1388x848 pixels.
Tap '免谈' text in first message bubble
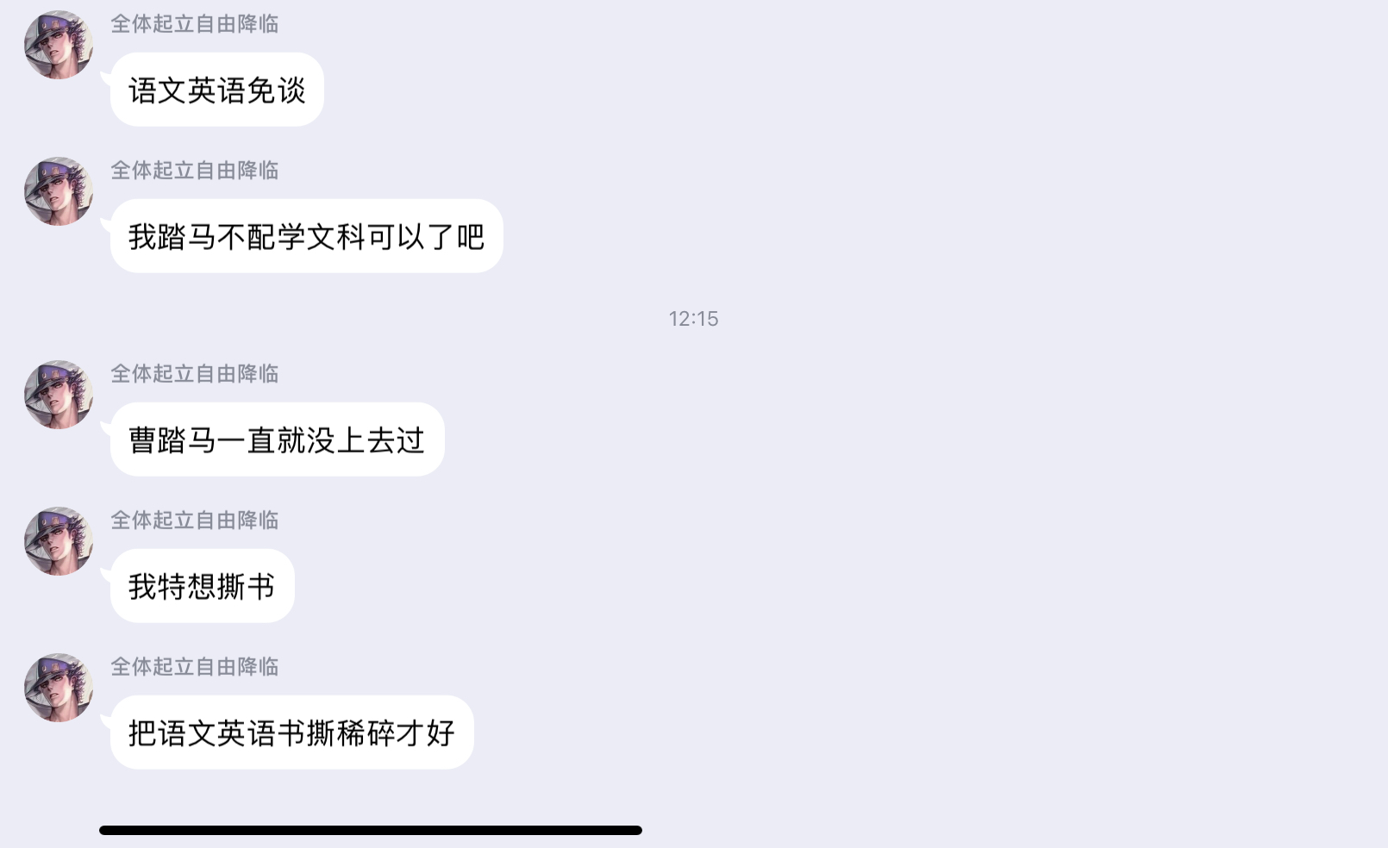tap(277, 90)
